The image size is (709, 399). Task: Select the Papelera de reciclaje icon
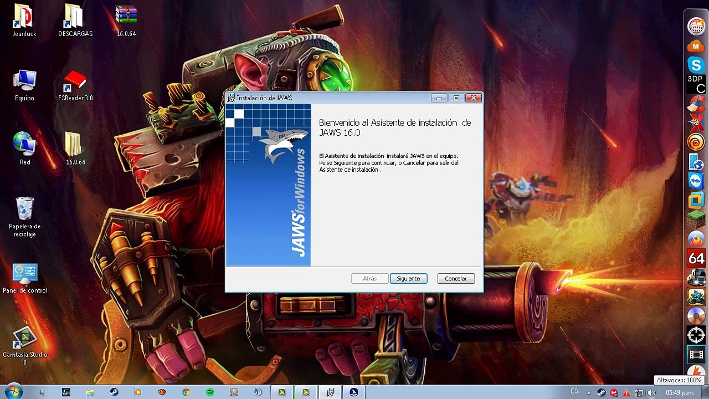[x=24, y=217]
